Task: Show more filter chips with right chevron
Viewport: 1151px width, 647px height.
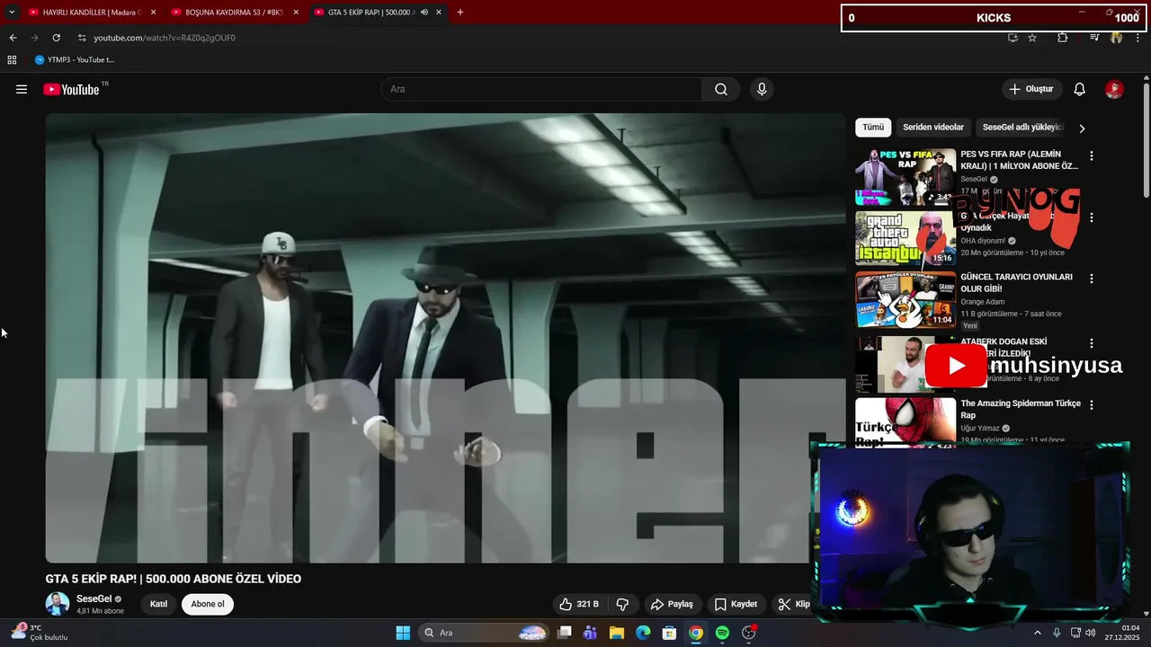Action: (1082, 129)
